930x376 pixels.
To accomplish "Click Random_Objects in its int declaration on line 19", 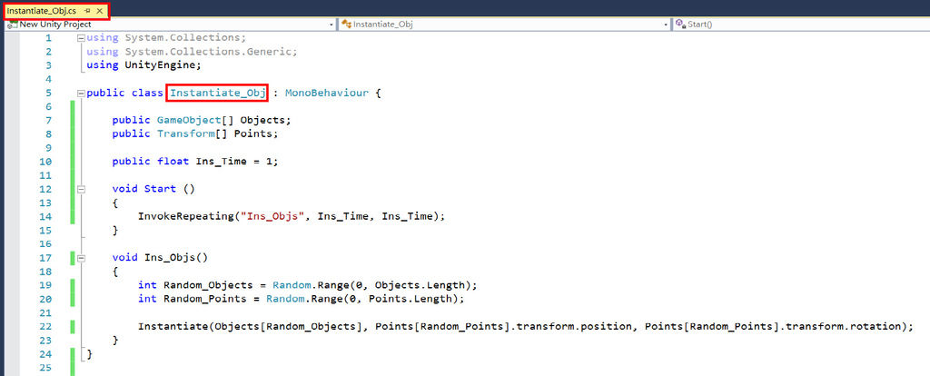I will point(208,284).
